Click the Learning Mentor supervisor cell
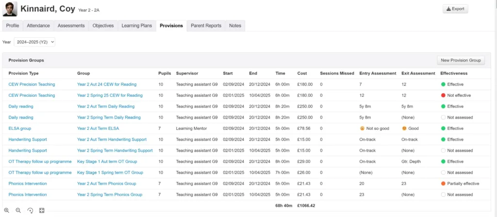This screenshot has height=217, width=497. [191, 128]
